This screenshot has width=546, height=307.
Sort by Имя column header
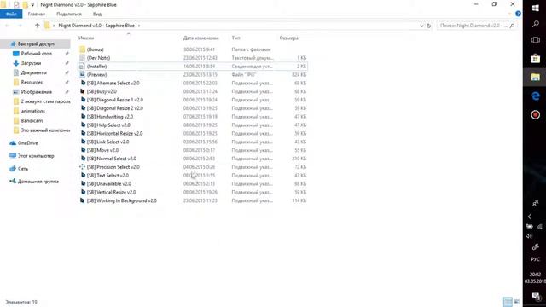point(86,38)
